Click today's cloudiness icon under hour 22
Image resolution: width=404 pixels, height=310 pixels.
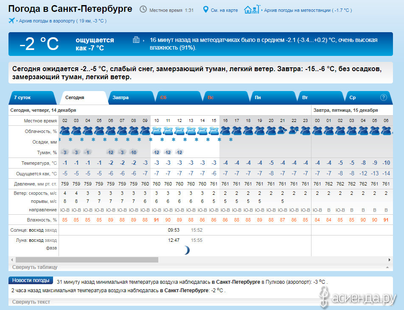click(x=294, y=131)
